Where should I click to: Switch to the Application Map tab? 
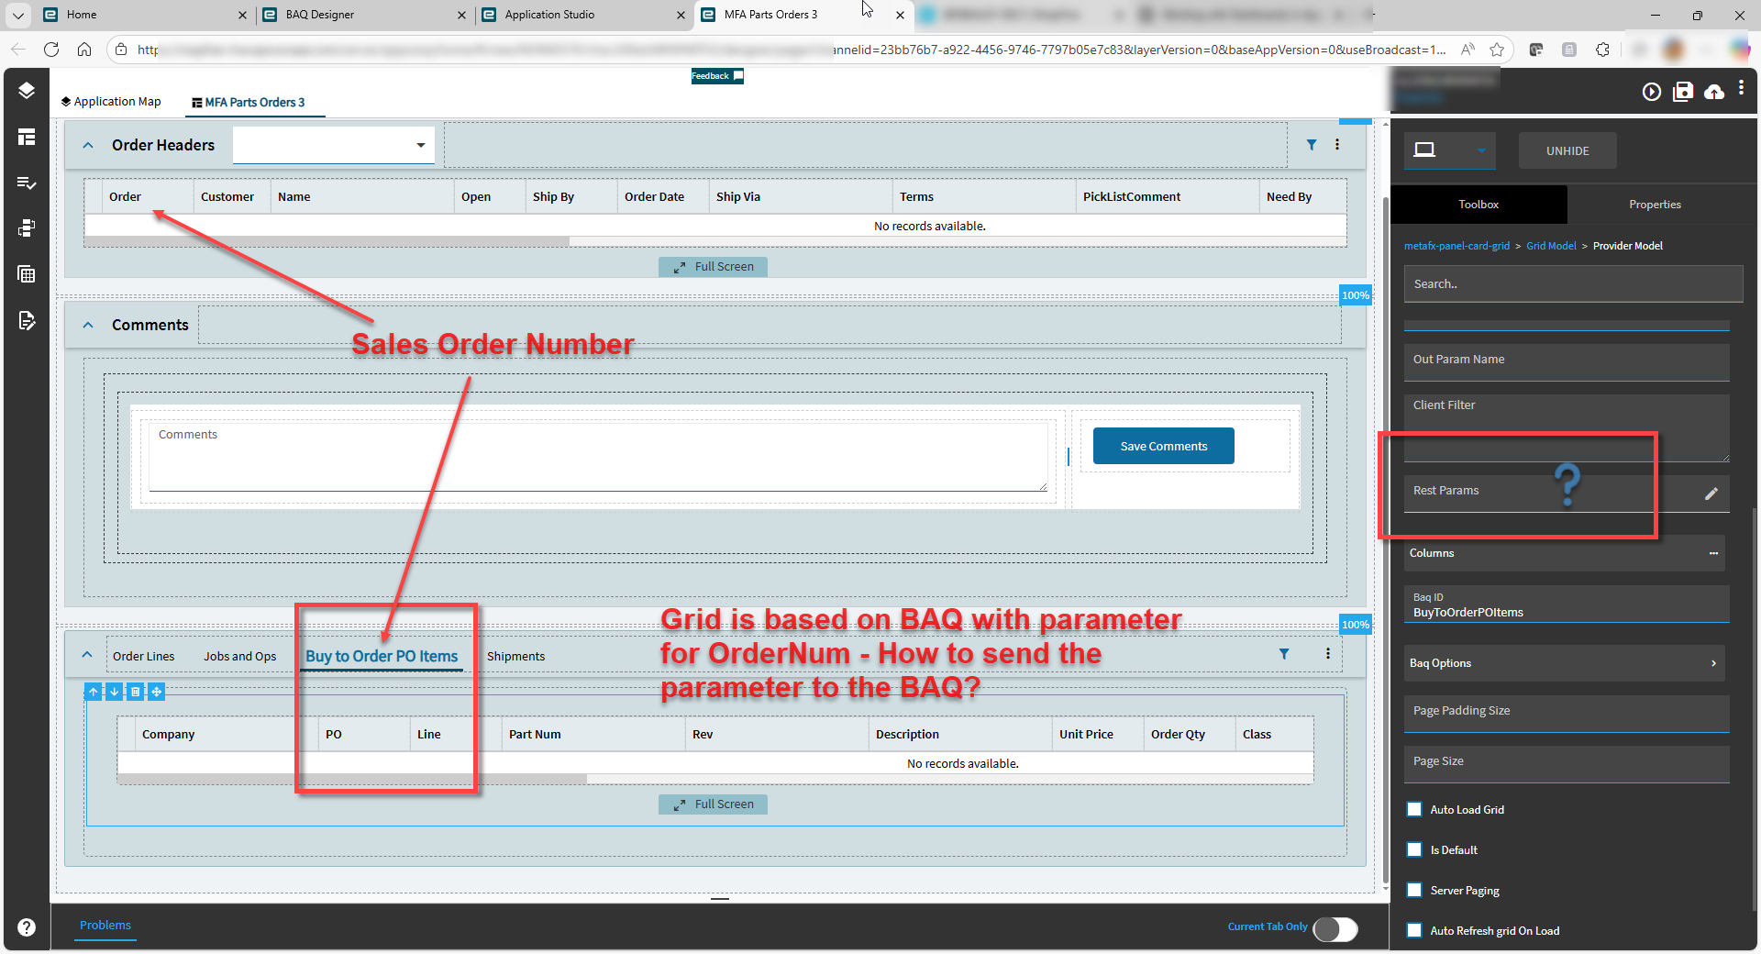111,102
